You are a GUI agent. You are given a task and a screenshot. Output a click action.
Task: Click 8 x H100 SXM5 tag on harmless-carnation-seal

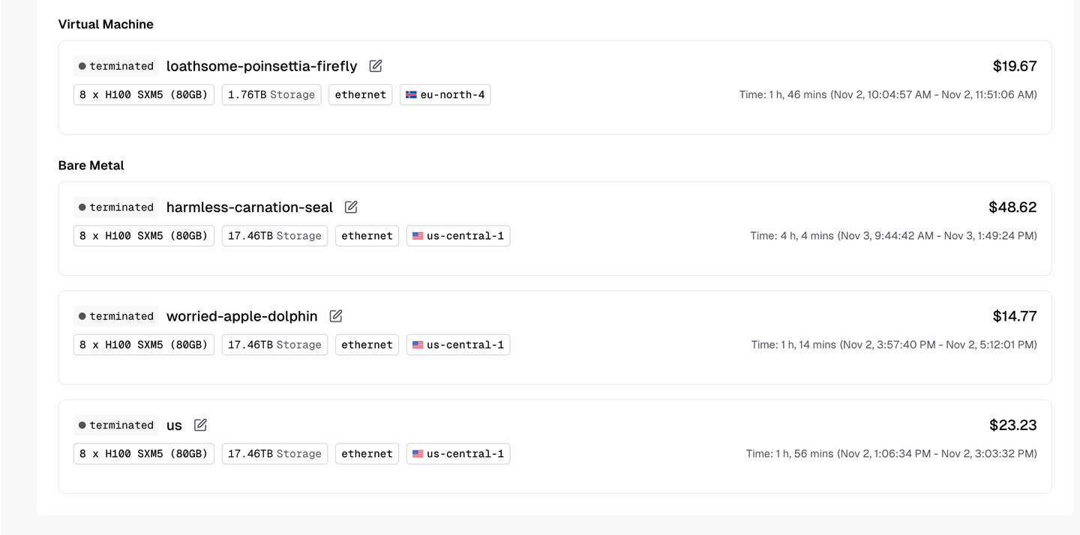point(144,236)
